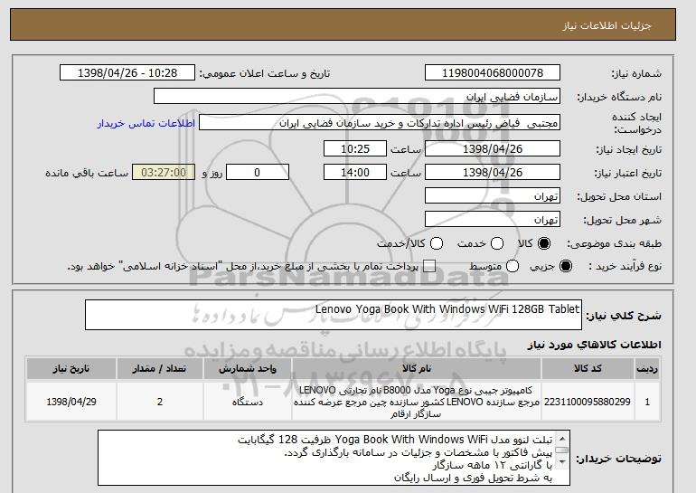
Task: Click the buyer notes scrollbar thumb
Action: click(x=562, y=450)
